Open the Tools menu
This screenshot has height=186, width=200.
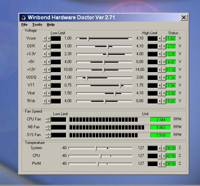point(37,24)
